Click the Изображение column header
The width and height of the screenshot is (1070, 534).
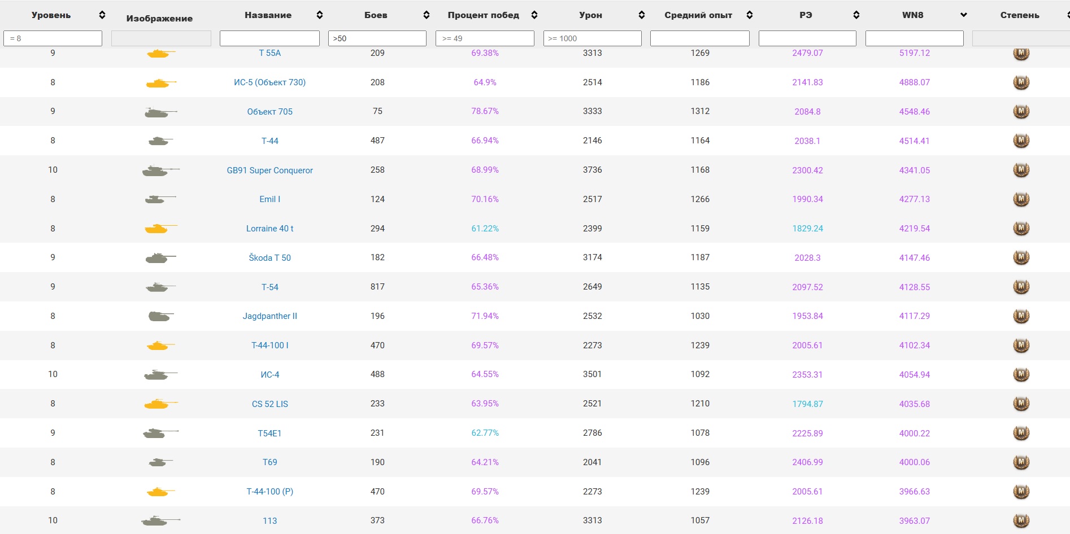(x=159, y=19)
